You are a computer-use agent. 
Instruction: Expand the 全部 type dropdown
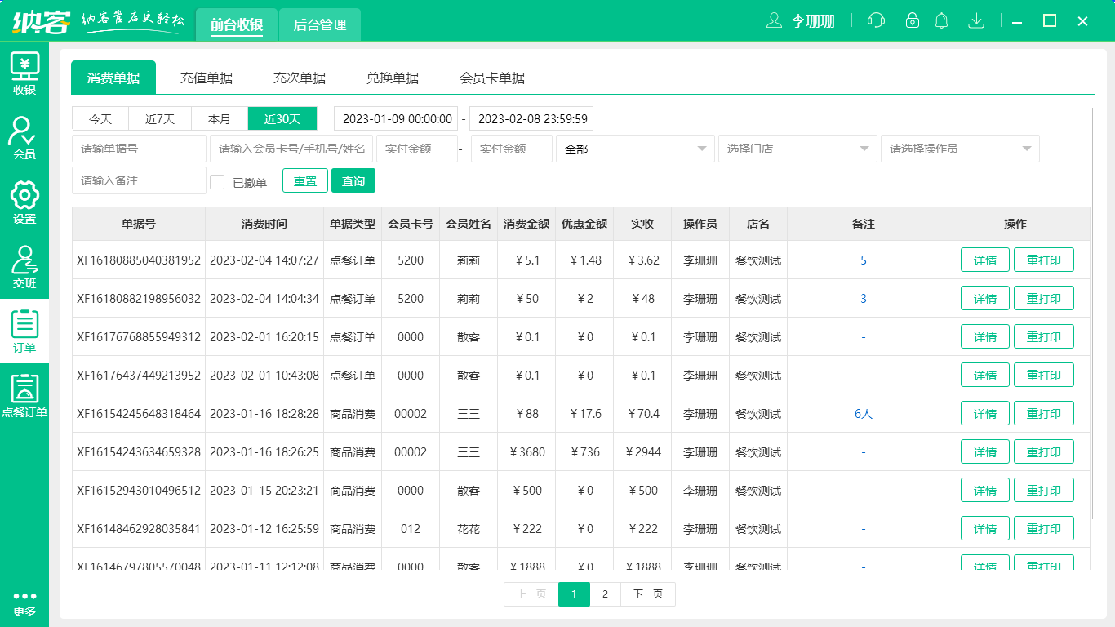click(634, 149)
